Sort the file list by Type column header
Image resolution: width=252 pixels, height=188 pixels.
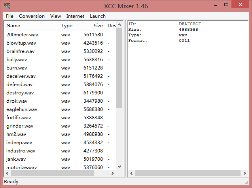70,26
